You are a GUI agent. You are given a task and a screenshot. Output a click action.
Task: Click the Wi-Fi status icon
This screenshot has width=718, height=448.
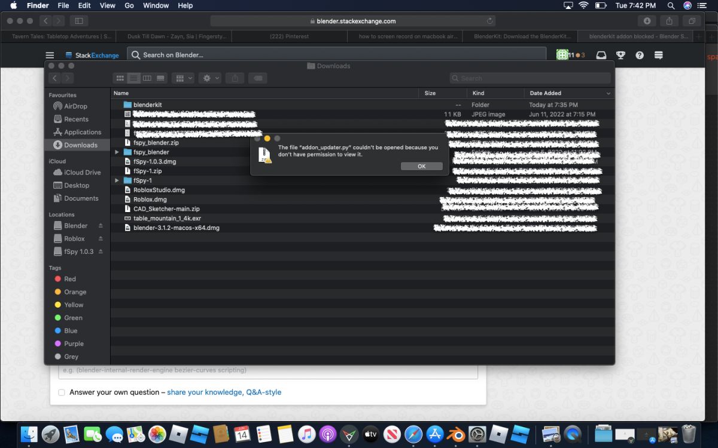(583, 5)
